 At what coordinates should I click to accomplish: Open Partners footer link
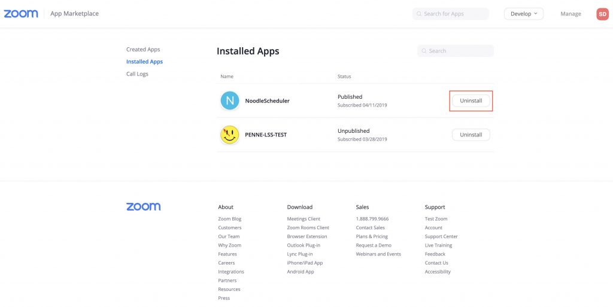[227, 281]
